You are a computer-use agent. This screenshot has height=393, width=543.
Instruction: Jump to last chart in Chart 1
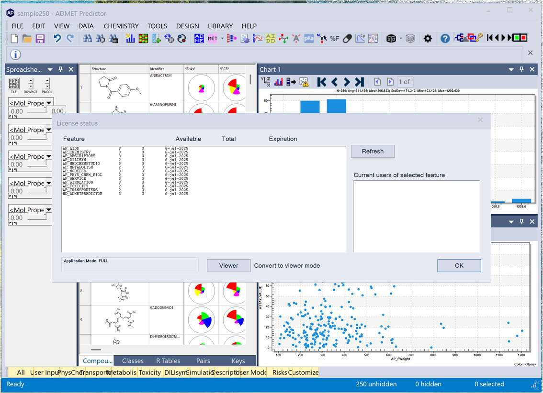360,82
